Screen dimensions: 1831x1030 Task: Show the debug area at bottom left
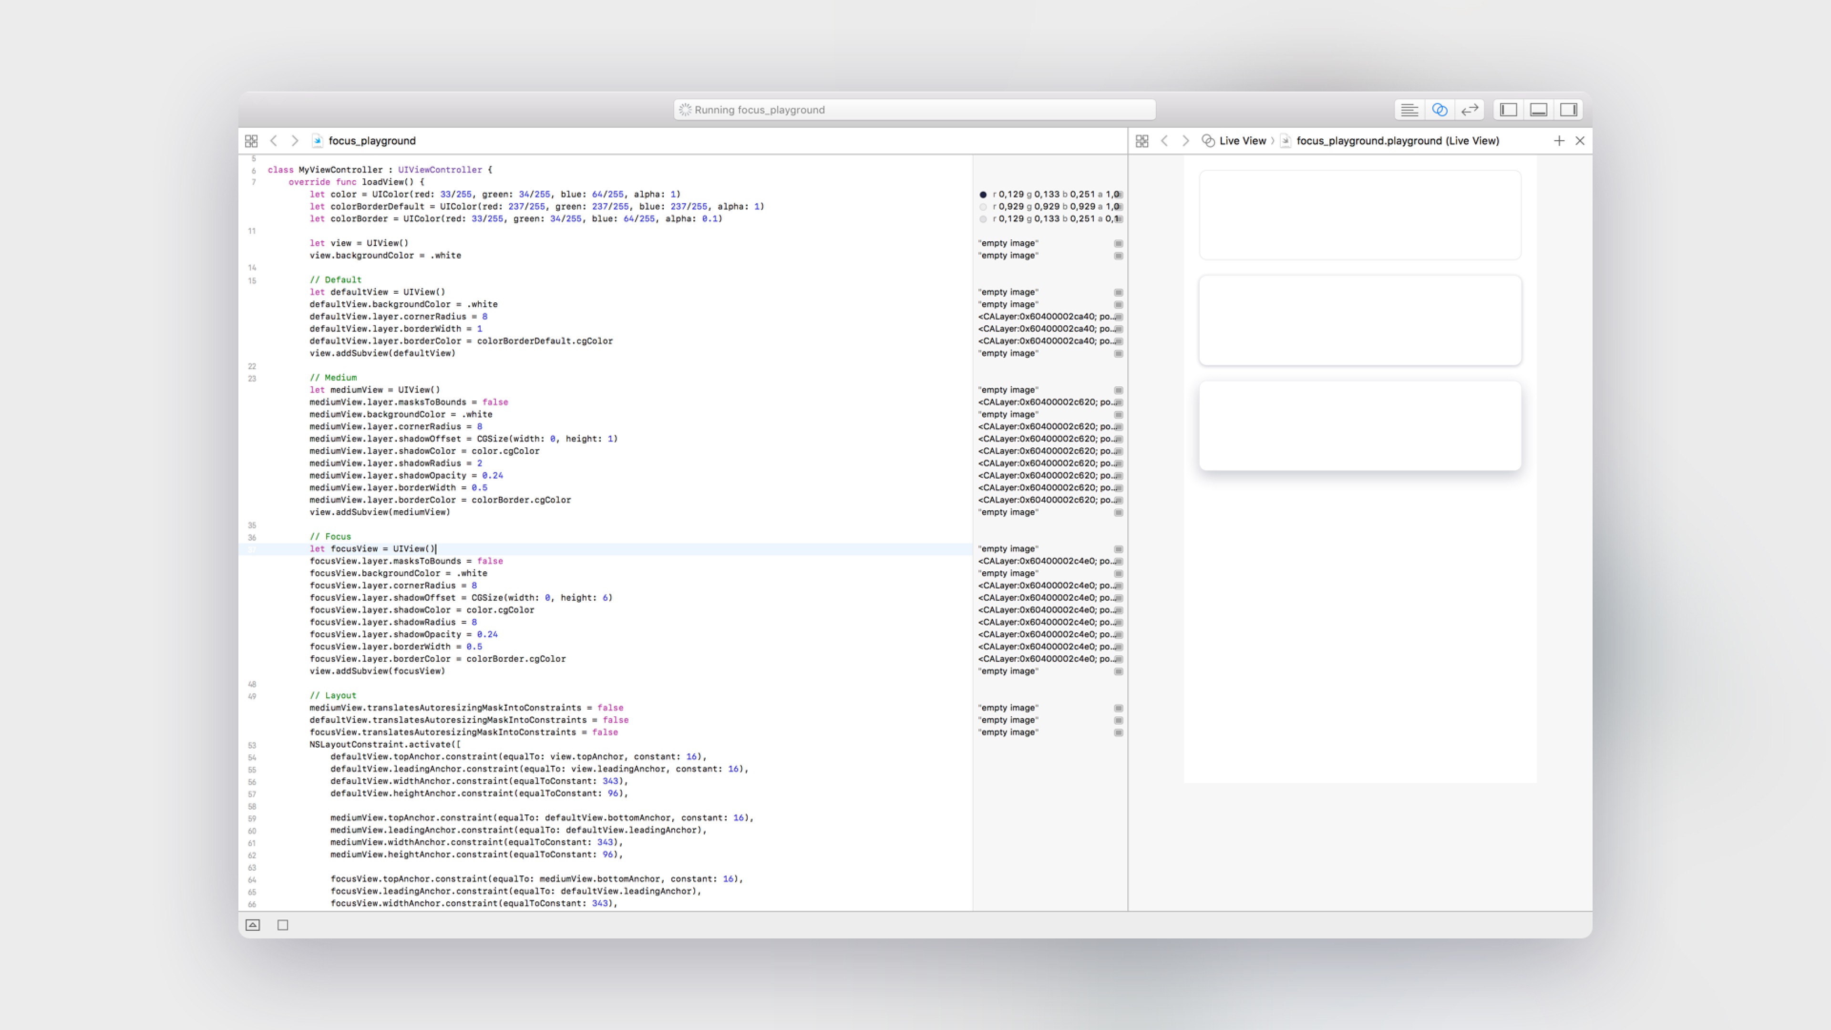click(x=252, y=925)
